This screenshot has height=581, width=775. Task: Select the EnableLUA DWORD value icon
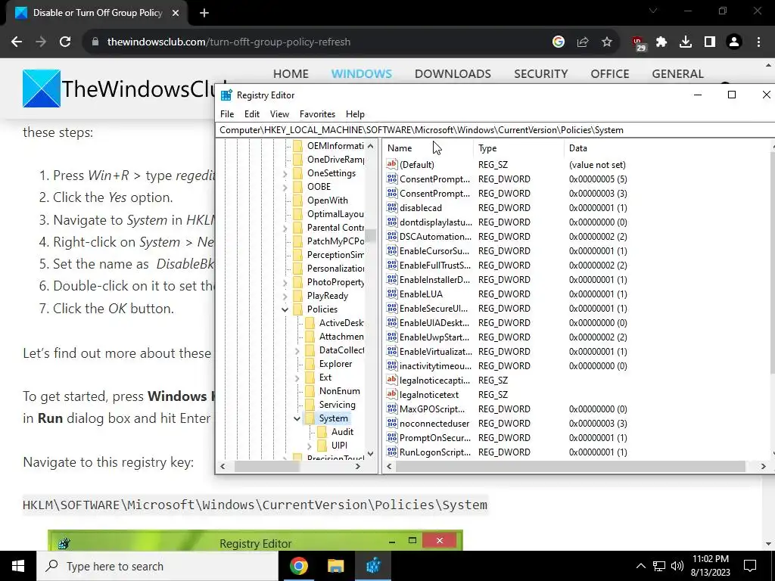click(x=392, y=294)
